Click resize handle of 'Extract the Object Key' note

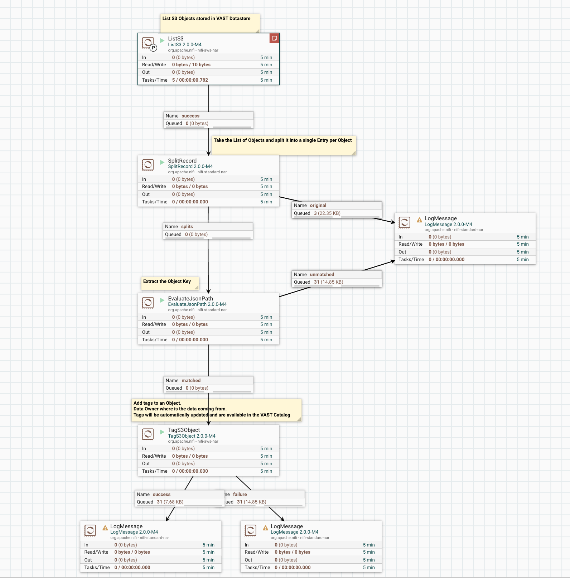point(197,288)
